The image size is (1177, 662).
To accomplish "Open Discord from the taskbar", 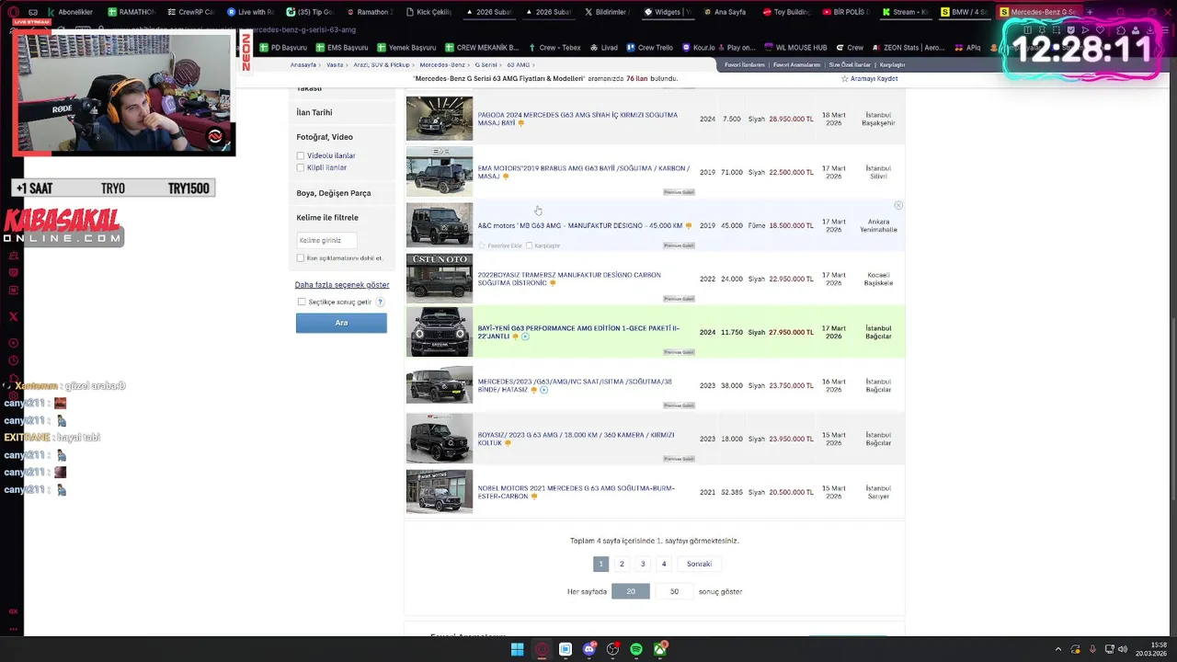I will [x=589, y=650].
